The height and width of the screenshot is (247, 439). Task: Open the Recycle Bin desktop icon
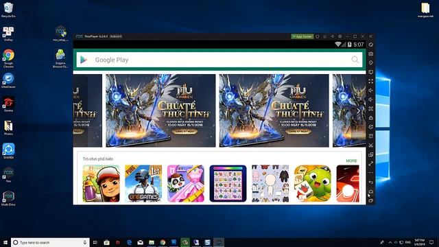coord(8,10)
